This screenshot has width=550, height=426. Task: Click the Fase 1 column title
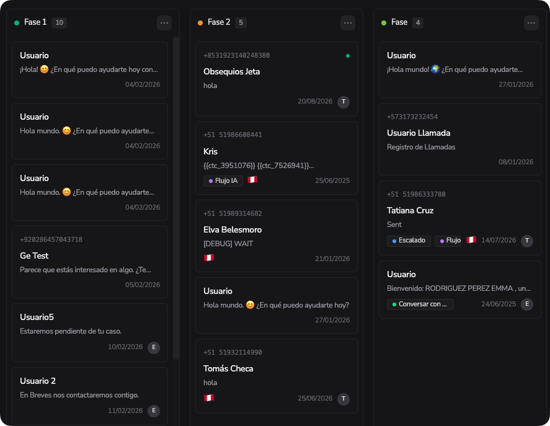tap(35, 22)
